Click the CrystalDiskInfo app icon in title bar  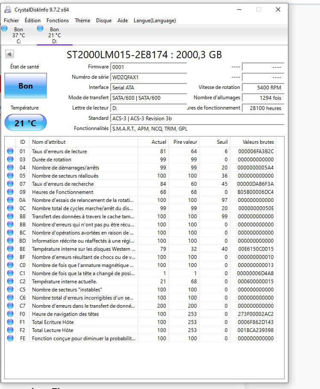coord(7,9)
